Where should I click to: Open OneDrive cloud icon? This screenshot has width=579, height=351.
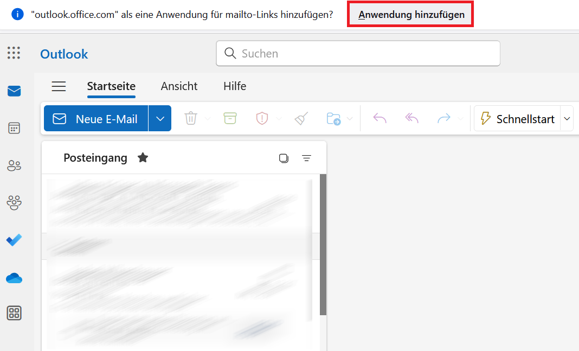click(x=14, y=277)
